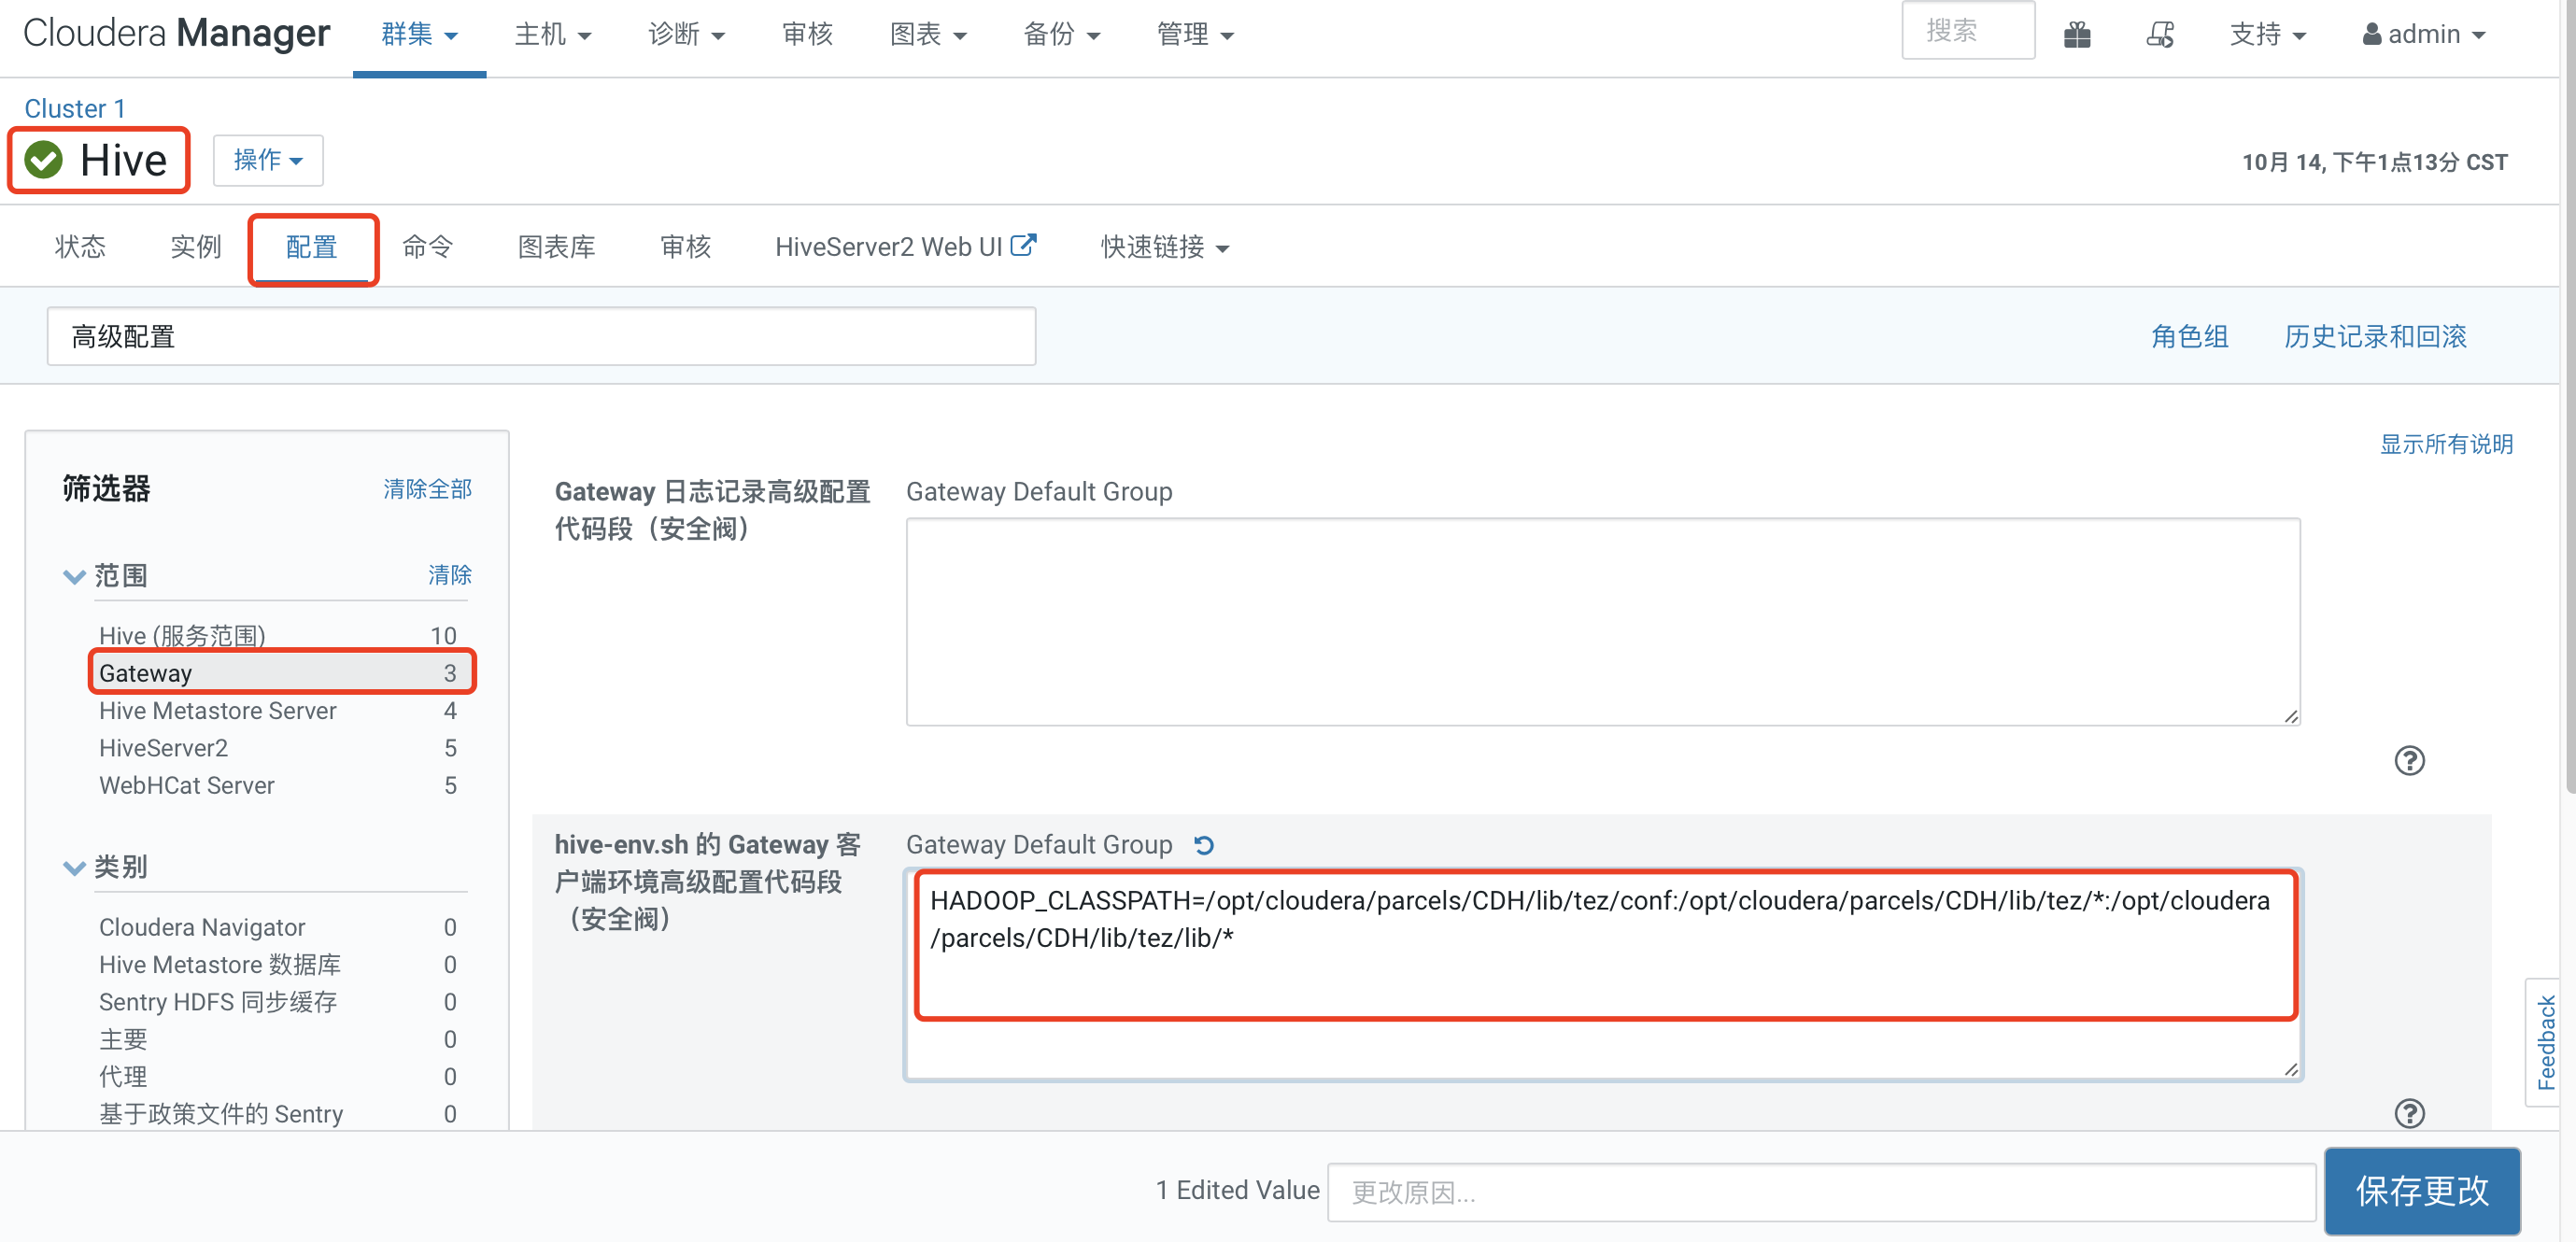This screenshot has width=2576, height=1242.
Task: Click 显示所有说明 link
Action: coord(2446,444)
